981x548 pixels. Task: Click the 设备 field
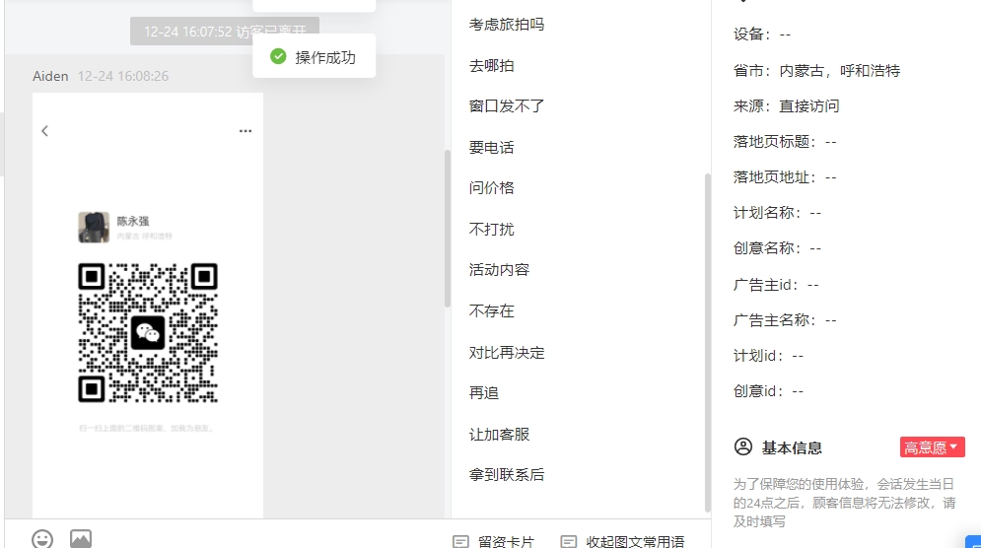[x=762, y=34]
